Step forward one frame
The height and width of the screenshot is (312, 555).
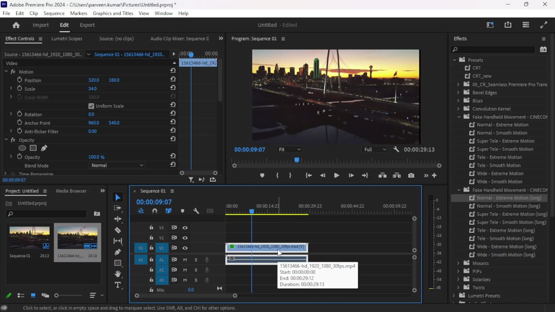351,175
